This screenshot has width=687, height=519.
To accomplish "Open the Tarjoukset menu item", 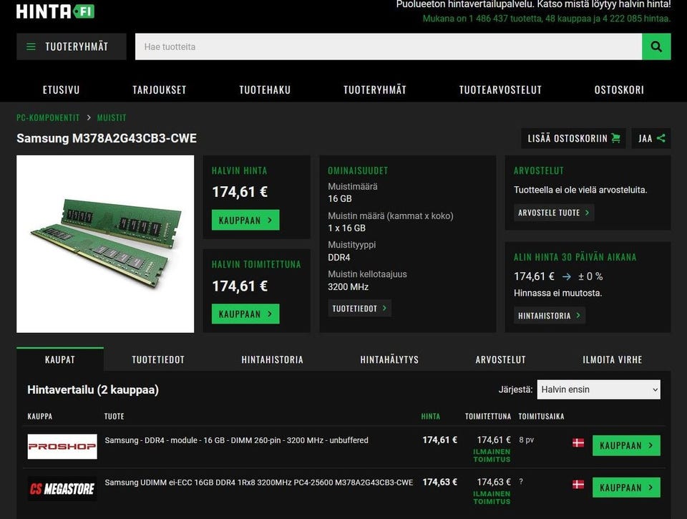I will [x=160, y=90].
